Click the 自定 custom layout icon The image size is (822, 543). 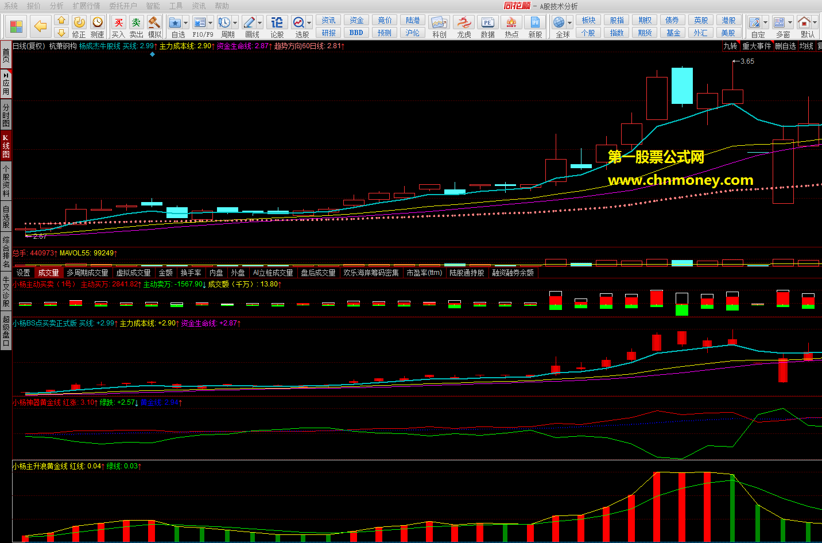(755, 22)
